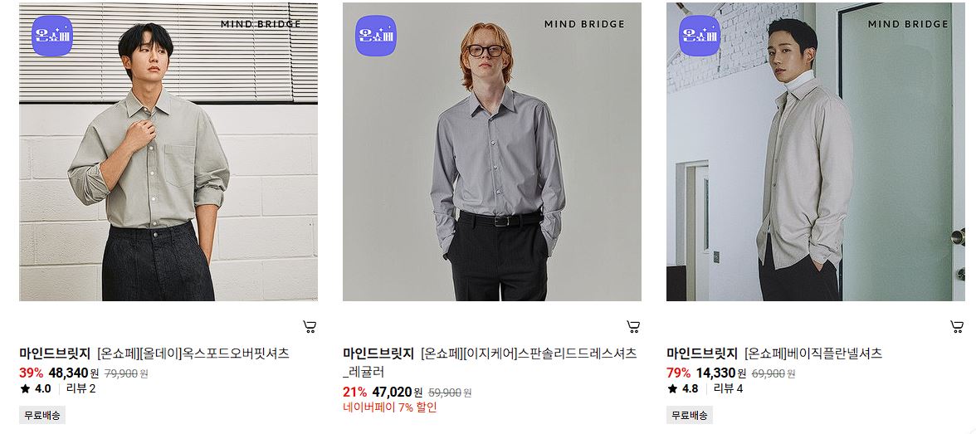Open 리뷰 4 reviews of the third product
976x434 pixels.
(729, 388)
